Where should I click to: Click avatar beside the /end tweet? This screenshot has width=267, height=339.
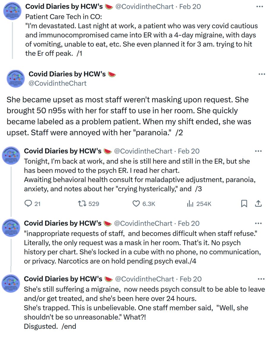[11, 283]
